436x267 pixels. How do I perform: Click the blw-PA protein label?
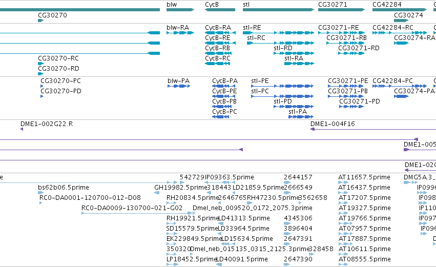pyautogui.click(x=178, y=81)
